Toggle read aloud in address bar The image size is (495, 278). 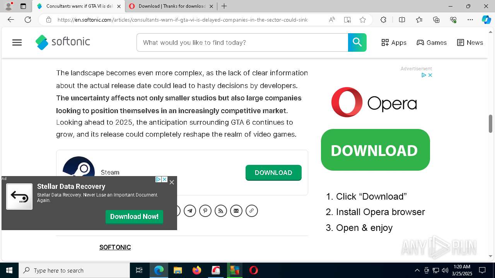(332, 20)
